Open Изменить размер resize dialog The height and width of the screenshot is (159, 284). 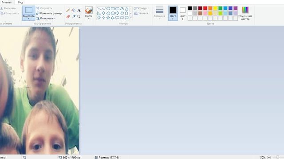coord(49,13)
